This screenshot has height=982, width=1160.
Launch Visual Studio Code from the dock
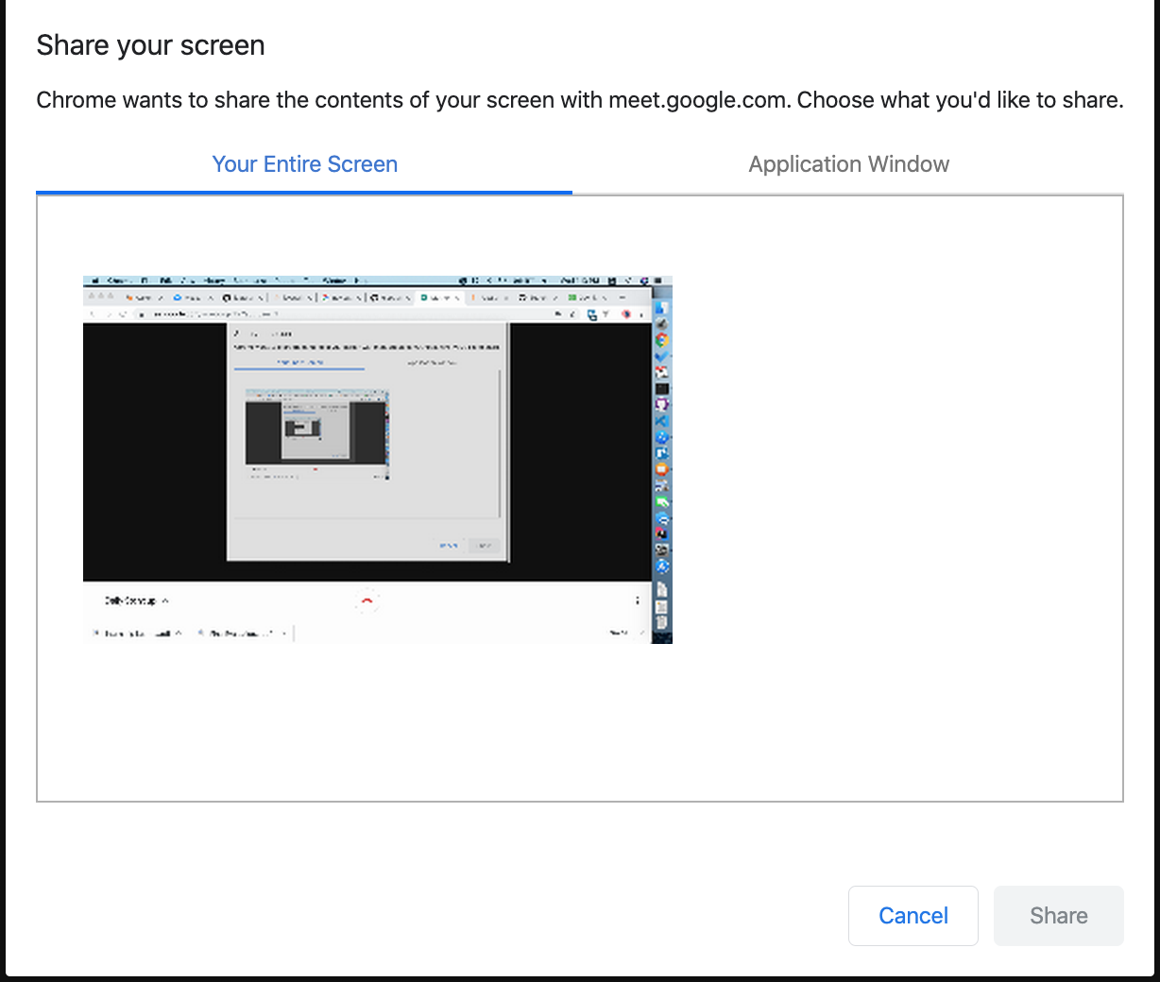662,421
